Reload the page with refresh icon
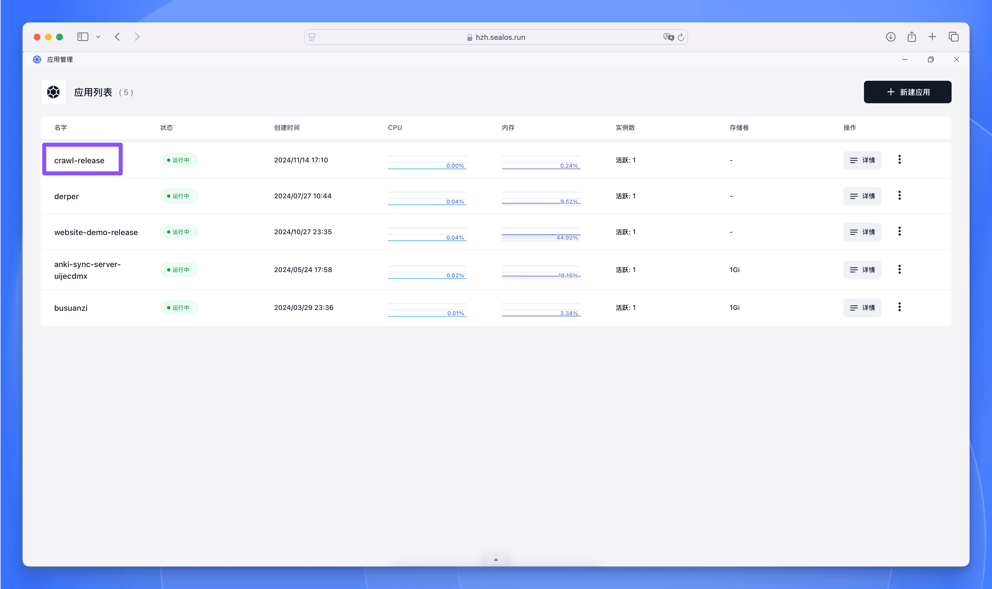 [x=681, y=37]
